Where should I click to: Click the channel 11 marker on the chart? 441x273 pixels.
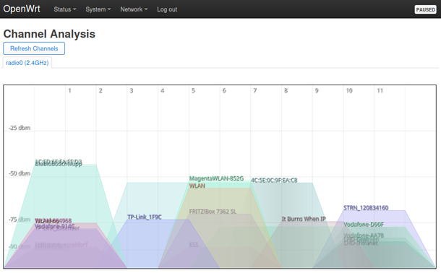coord(380,91)
